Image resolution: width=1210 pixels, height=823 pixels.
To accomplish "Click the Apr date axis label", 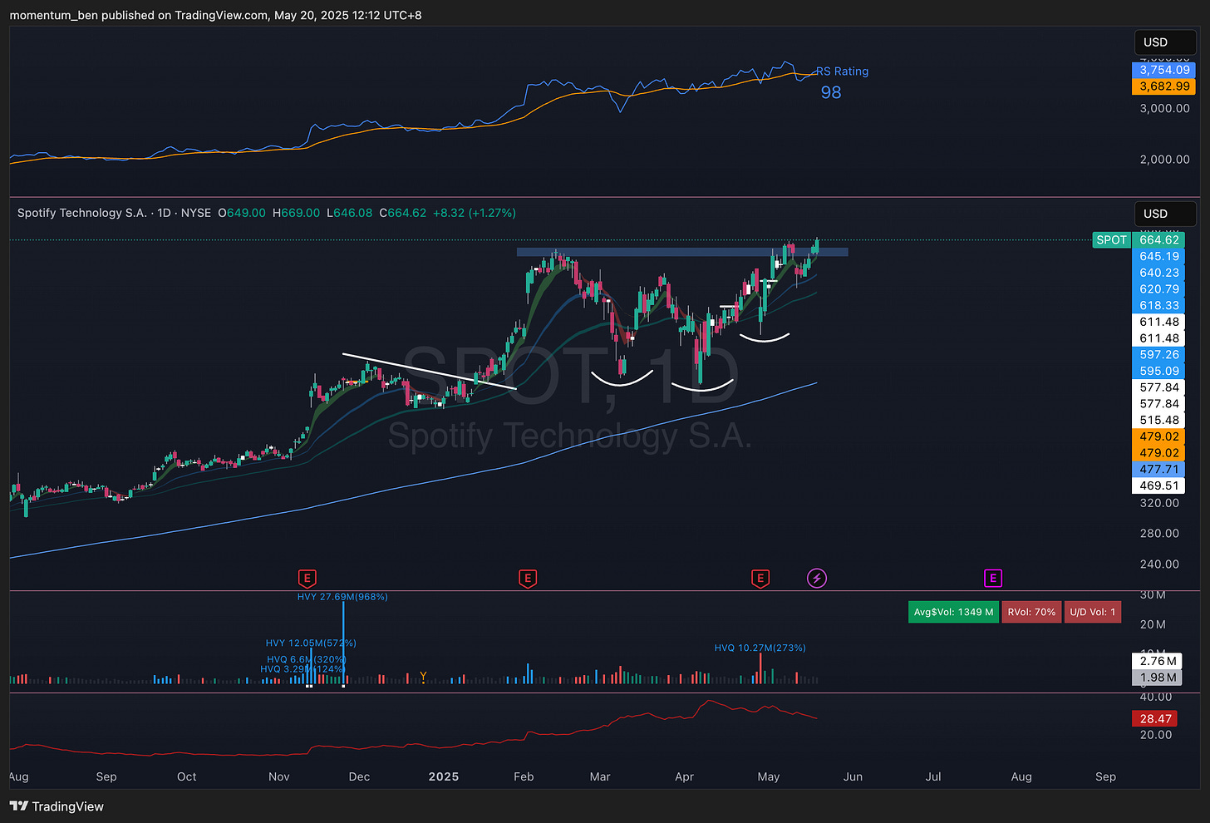I will (x=684, y=776).
